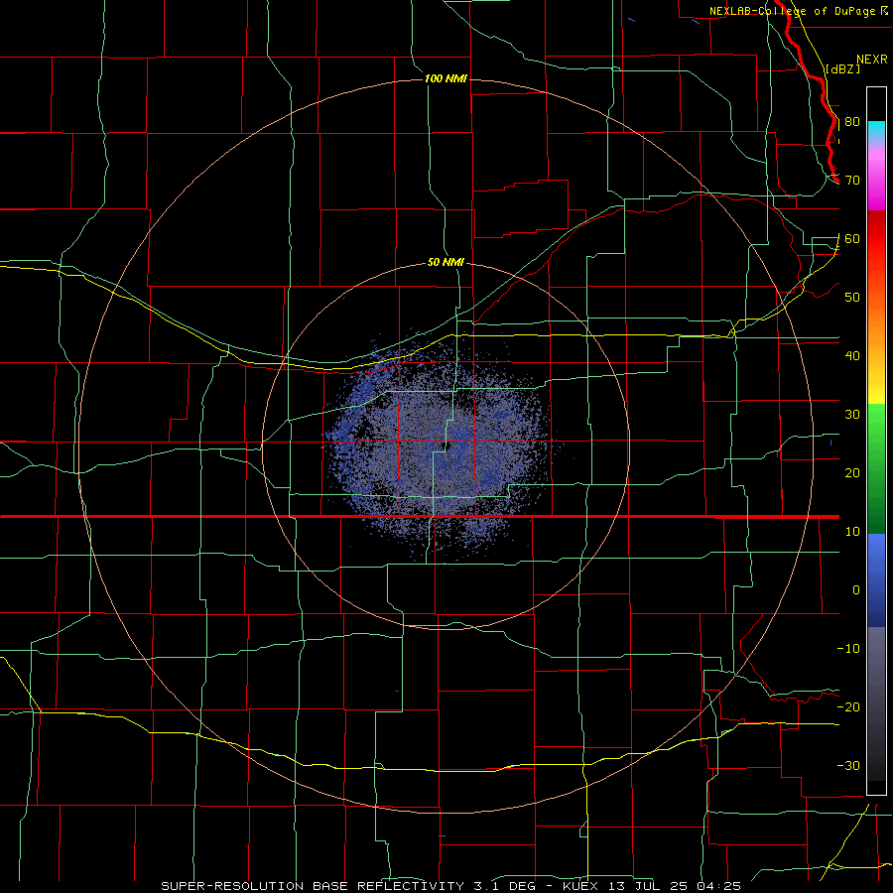Click the 13 JUL 25 04:25 timestamp
Screen dimensions: 893x893
point(675,886)
